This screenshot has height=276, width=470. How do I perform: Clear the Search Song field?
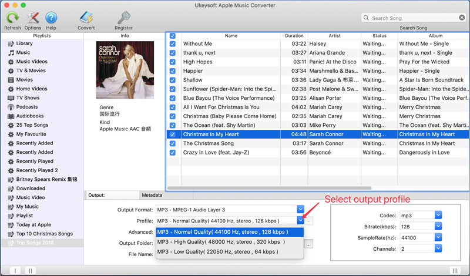[462, 18]
